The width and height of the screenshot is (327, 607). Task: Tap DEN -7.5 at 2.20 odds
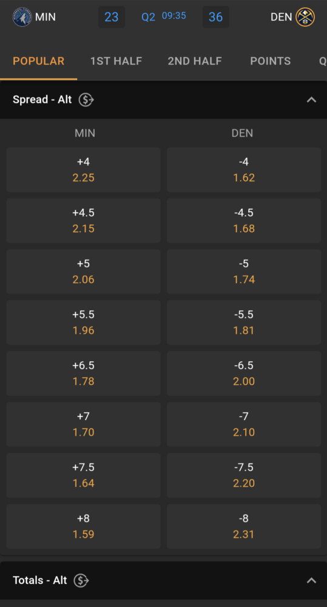click(244, 475)
